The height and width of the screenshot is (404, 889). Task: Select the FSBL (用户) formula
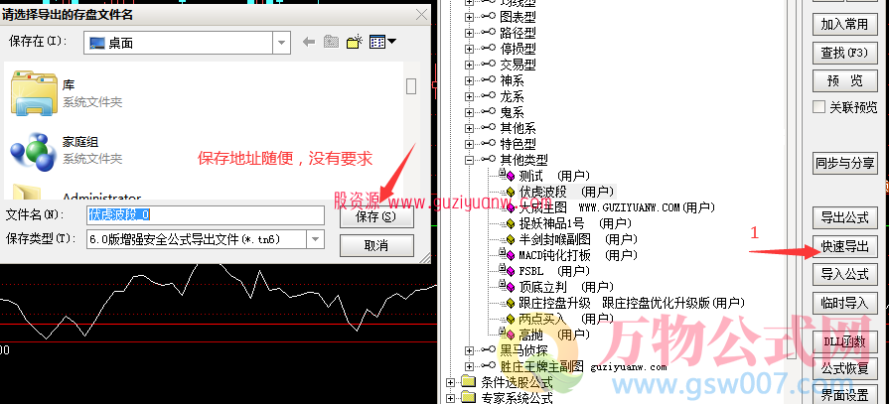(554, 271)
